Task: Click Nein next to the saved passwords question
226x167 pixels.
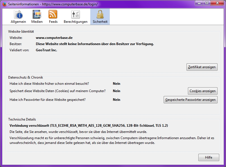Action: point(117,100)
